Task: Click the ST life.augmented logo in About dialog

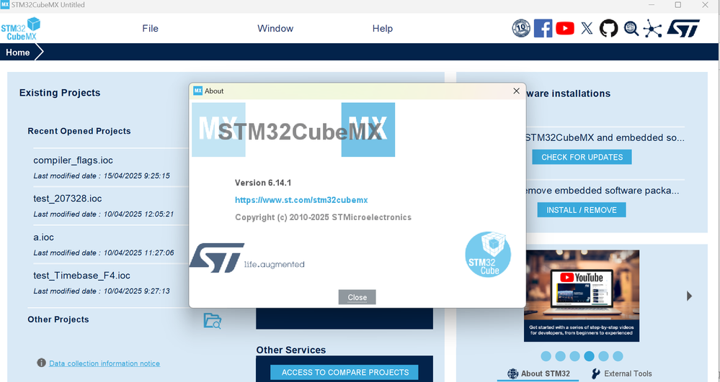Action: point(247,258)
